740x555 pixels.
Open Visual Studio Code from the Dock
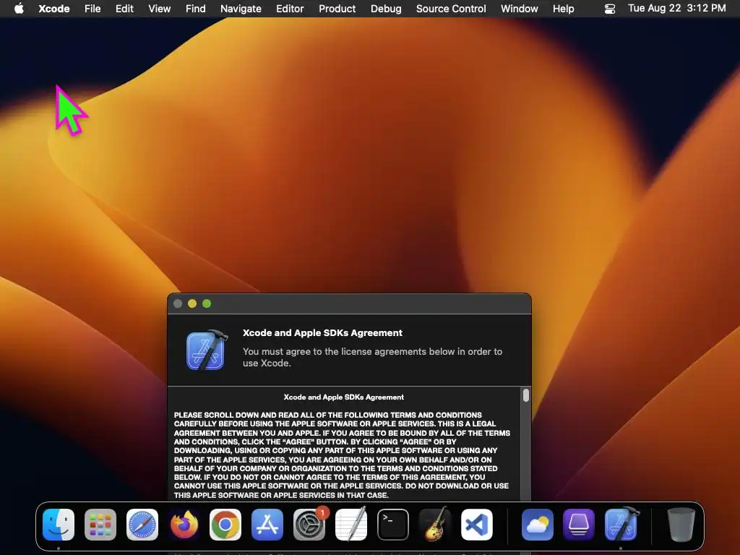point(477,525)
